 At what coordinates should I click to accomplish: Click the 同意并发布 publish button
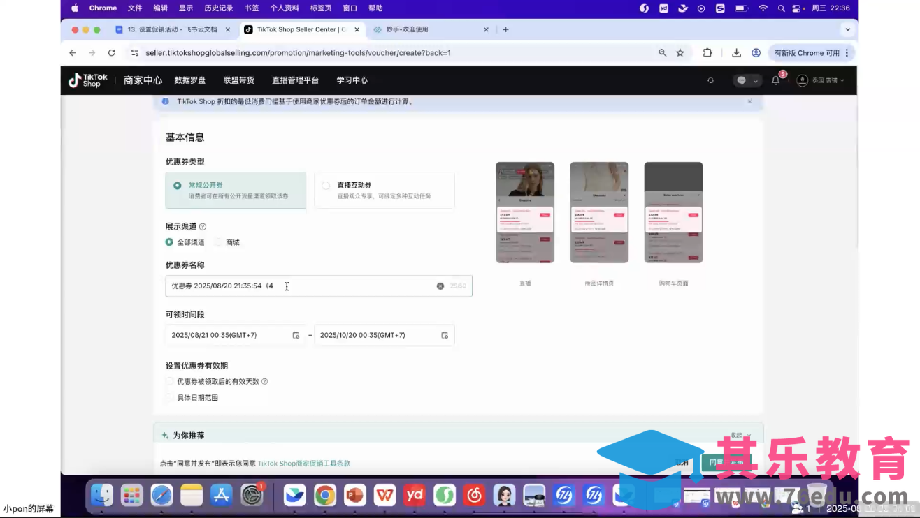point(727,463)
